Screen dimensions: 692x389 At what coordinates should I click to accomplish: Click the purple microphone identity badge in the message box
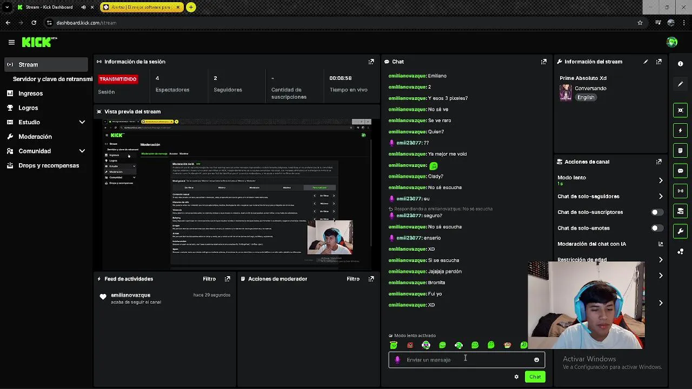pyautogui.click(x=397, y=360)
